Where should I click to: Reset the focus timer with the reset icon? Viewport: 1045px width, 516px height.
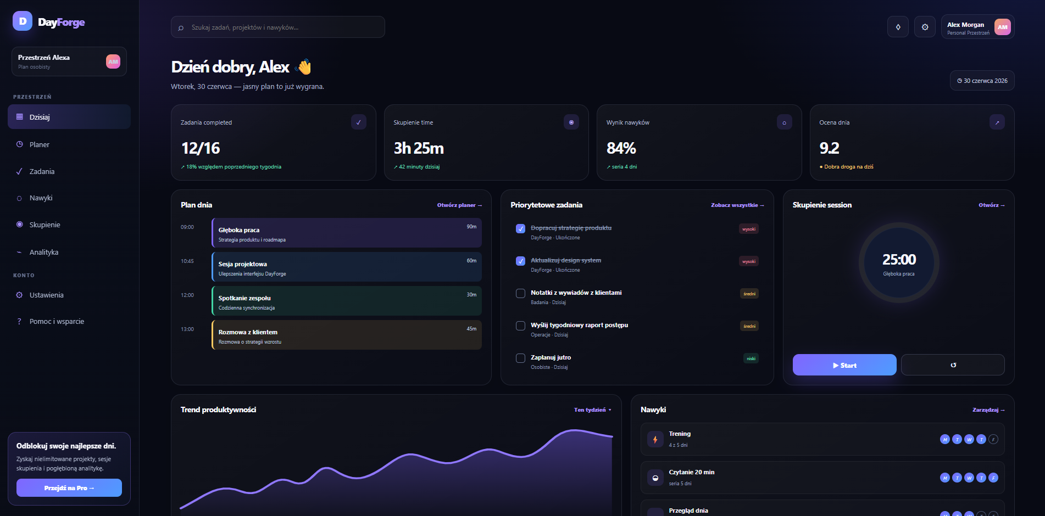pos(953,365)
